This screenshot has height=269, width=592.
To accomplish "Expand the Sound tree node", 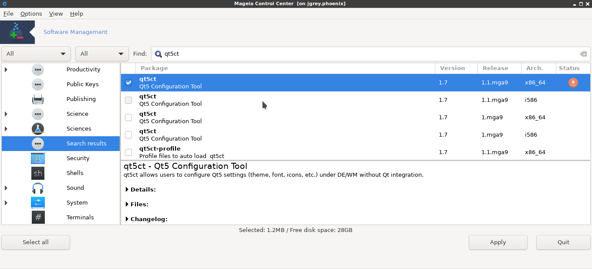I will (6, 188).
